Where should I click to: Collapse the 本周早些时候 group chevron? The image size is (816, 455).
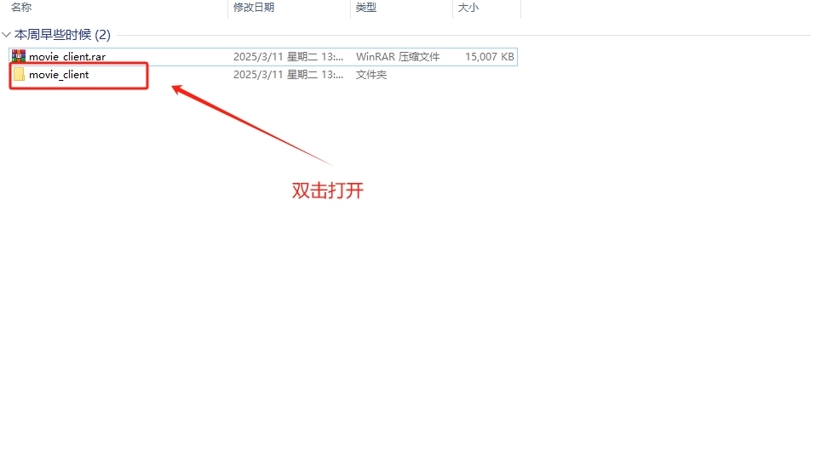[x=6, y=35]
